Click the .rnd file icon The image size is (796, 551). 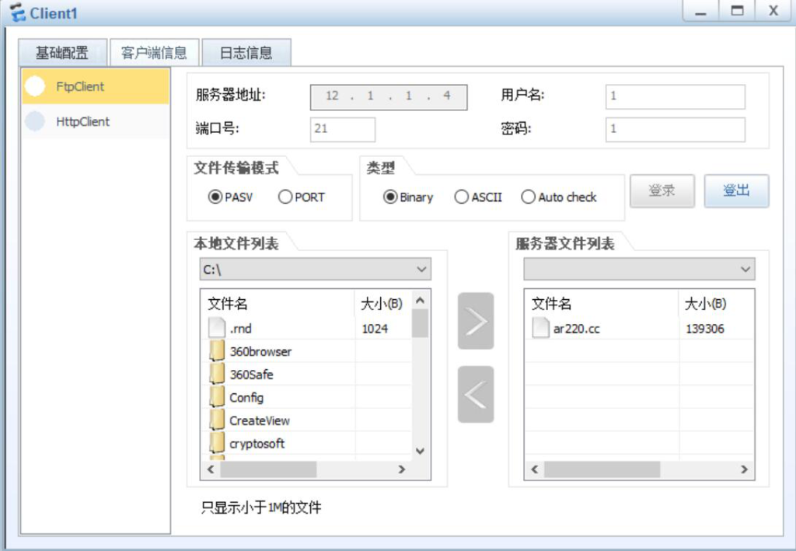[x=217, y=328]
